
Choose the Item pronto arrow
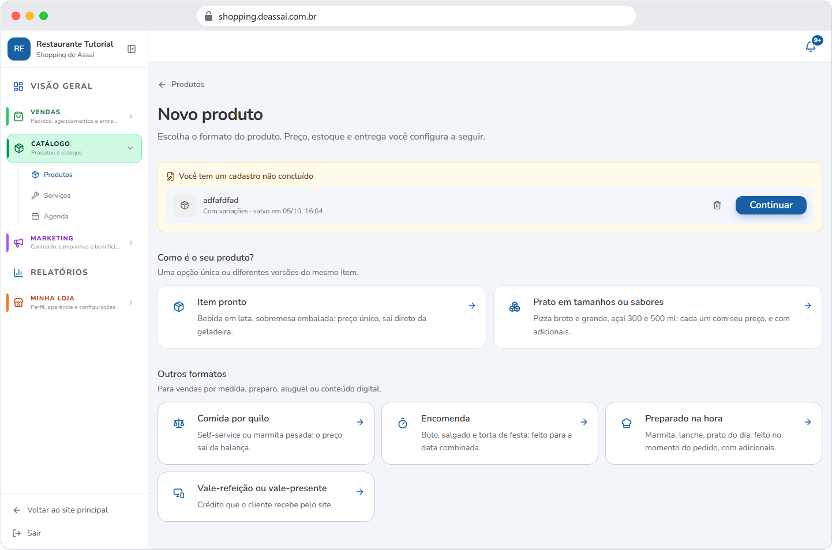472,306
